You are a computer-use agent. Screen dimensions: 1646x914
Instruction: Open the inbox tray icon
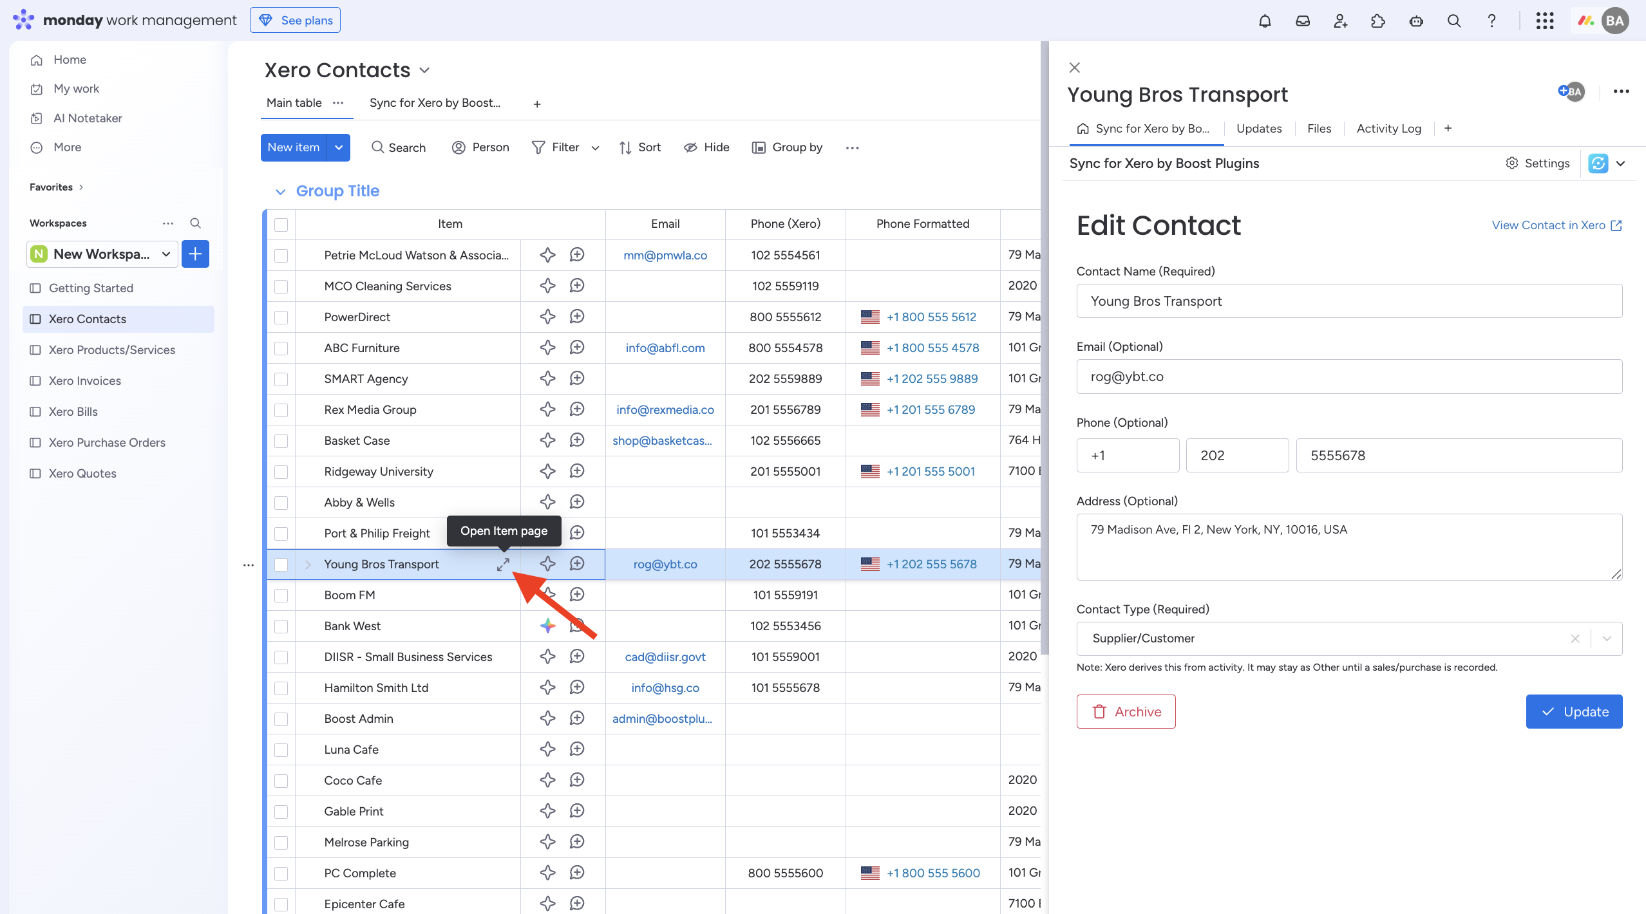pyautogui.click(x=1303, y=21)
